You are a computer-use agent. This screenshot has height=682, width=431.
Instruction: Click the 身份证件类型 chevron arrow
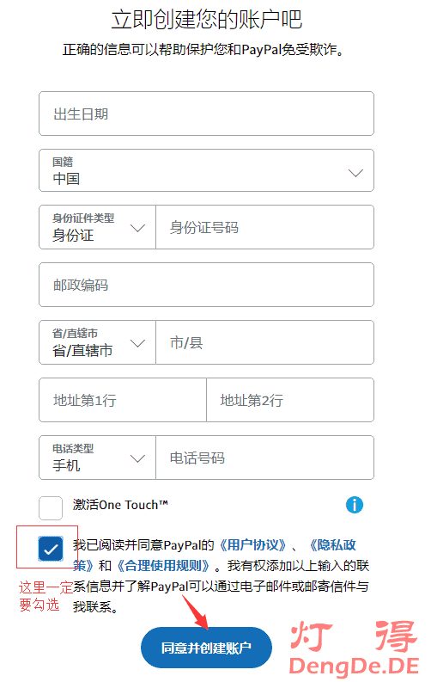tap(137, 228)
